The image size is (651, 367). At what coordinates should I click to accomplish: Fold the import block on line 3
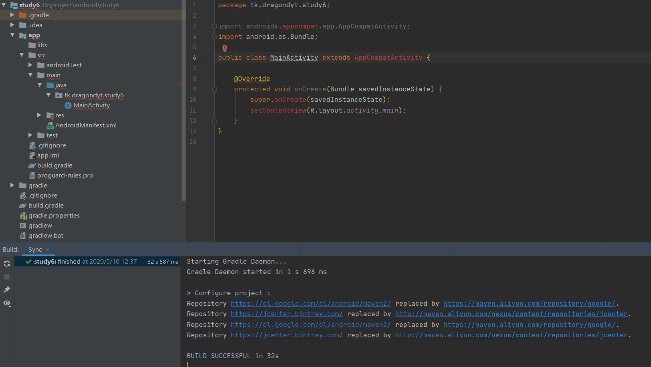[214, 26]
